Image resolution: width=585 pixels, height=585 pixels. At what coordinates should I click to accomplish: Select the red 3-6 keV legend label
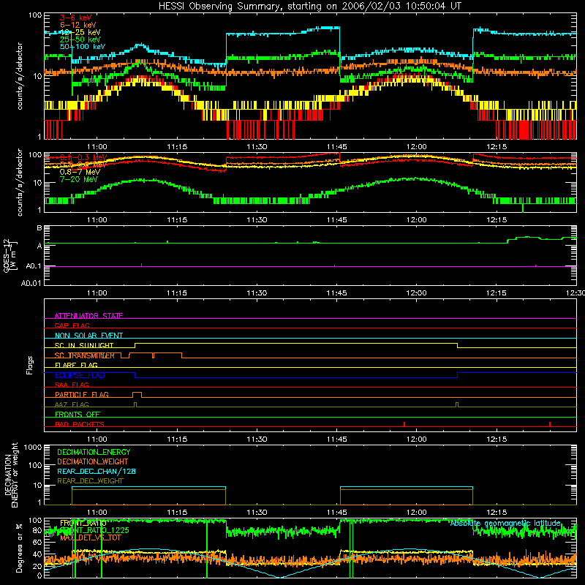coord(76,18)
